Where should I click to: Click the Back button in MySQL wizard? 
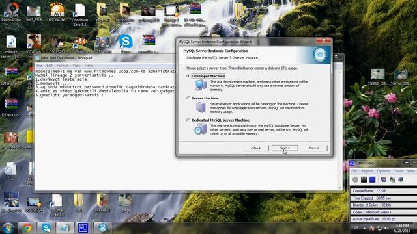coord(255,148)
